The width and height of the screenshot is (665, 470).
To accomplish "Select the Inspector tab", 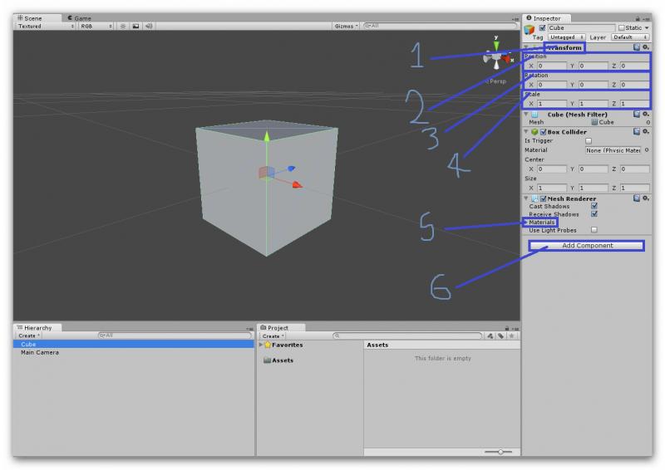I will point(544,18).
